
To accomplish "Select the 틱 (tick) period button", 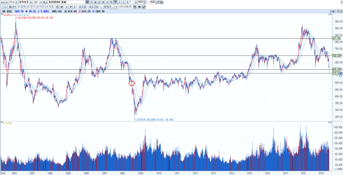I will click(x=111, y=2).
